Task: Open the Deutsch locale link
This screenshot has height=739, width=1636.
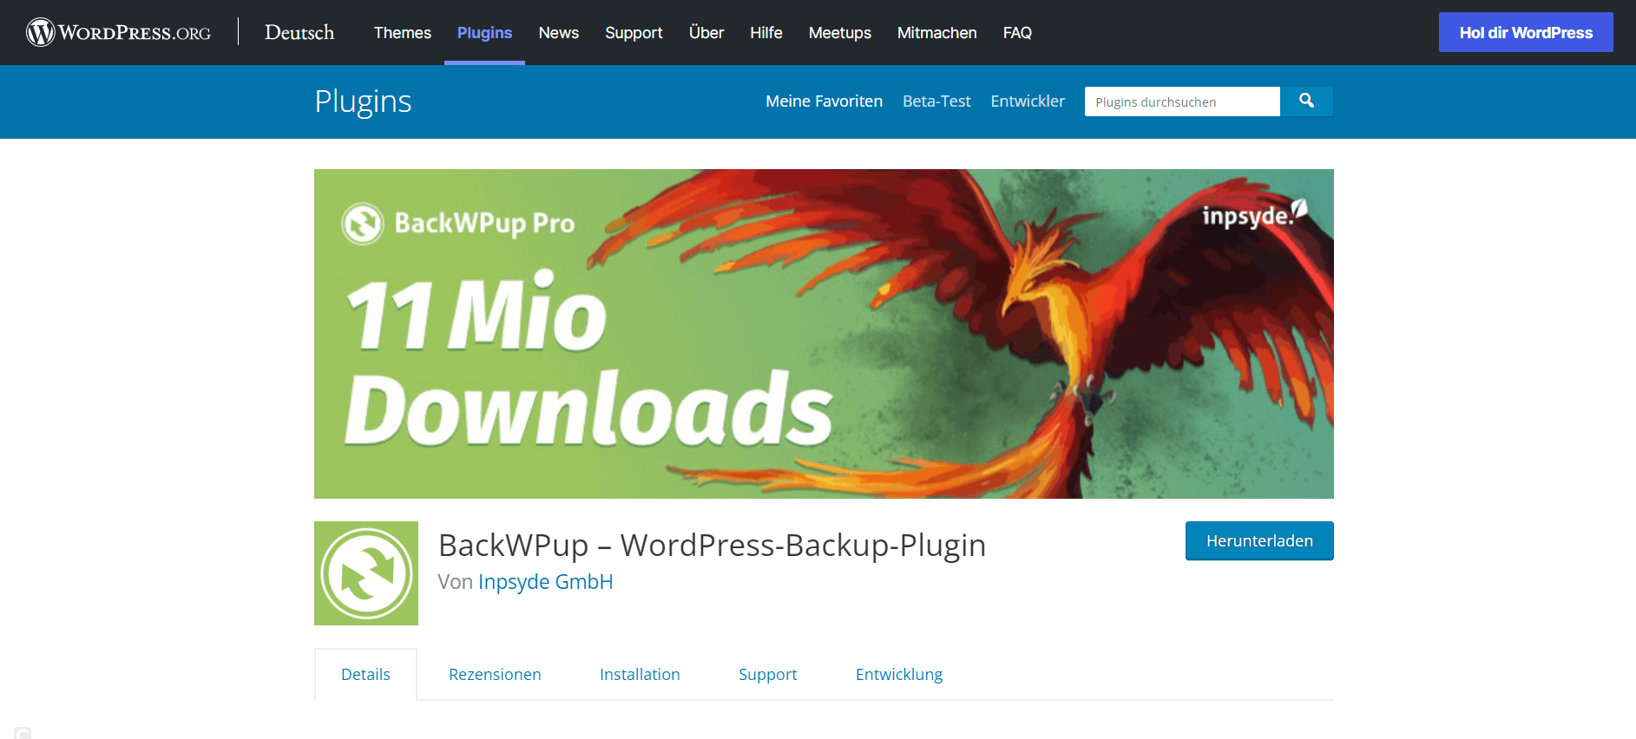Action: pyautogui.click(x=299, y=32)
